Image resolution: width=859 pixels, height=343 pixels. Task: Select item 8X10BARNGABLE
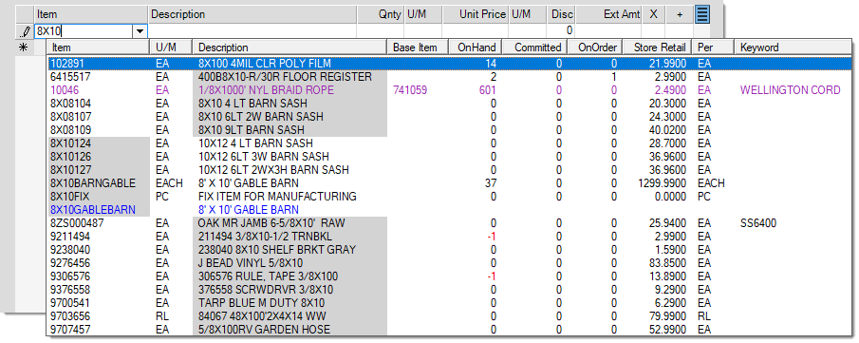click(449, 183)
